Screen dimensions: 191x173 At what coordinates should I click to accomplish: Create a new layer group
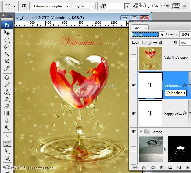(170, 167)
